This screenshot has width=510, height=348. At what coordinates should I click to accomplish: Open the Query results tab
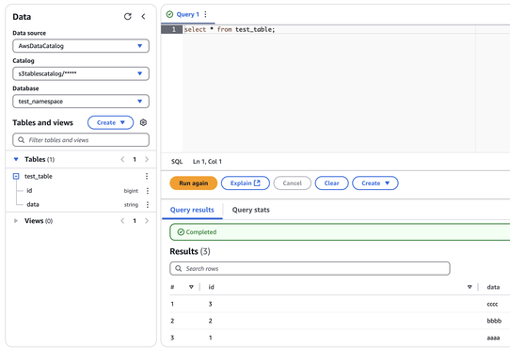point(192,210)
